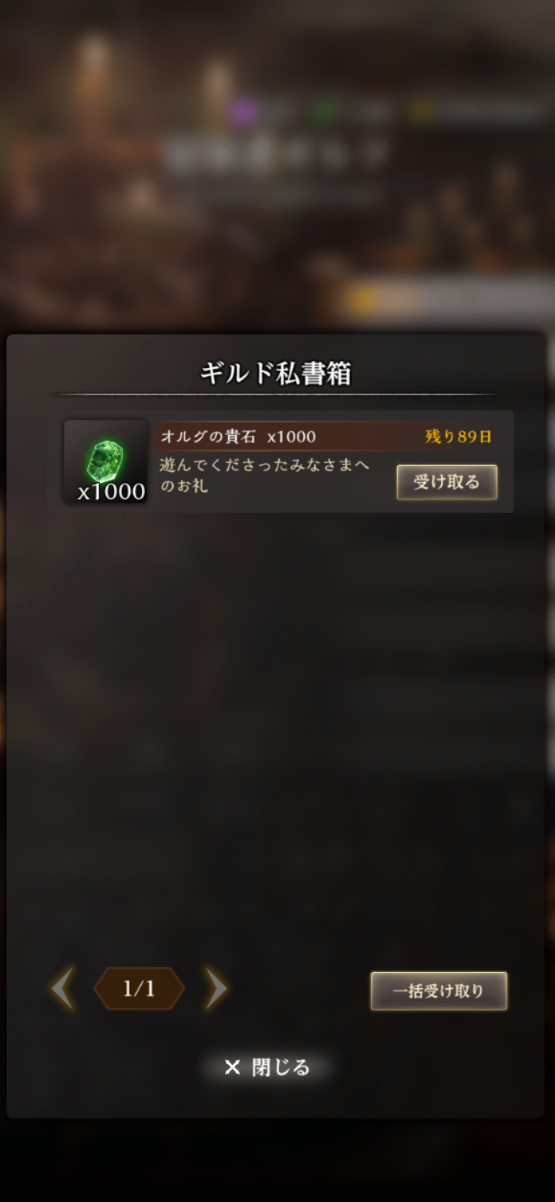This screenshot has height=1202, width=555.
Task: Select the mail entry row background
Action: pos(280,461)
